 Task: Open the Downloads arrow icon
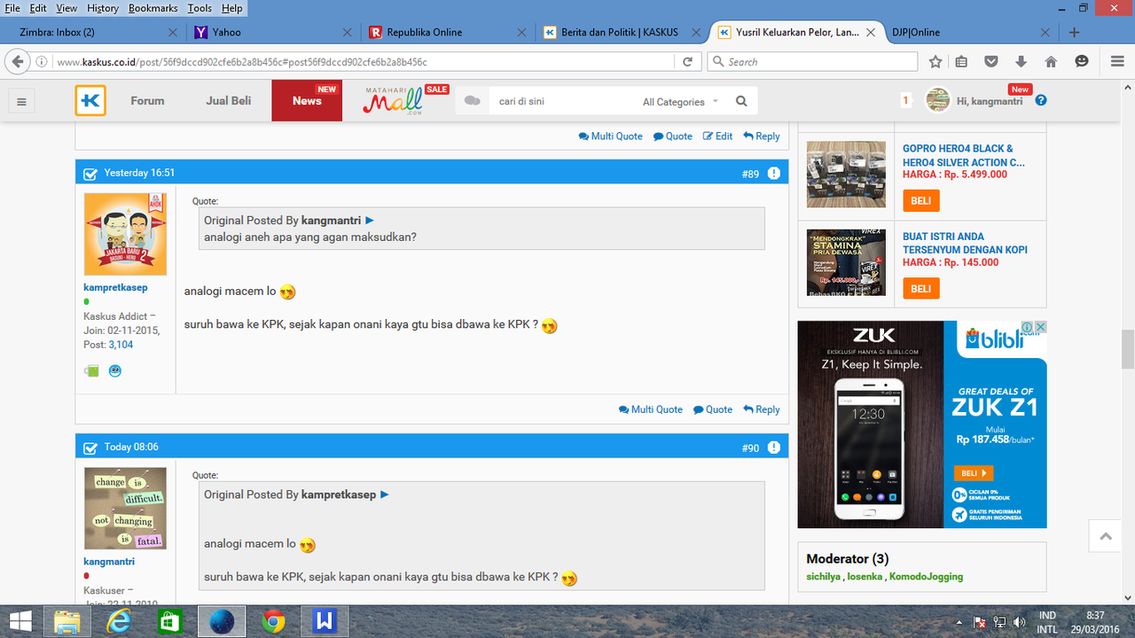pos(1021,61)
